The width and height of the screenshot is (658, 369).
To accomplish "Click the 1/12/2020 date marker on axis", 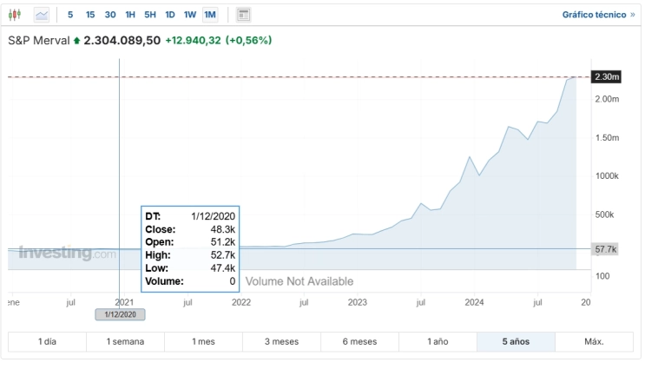I will click(x=120, y=314).
